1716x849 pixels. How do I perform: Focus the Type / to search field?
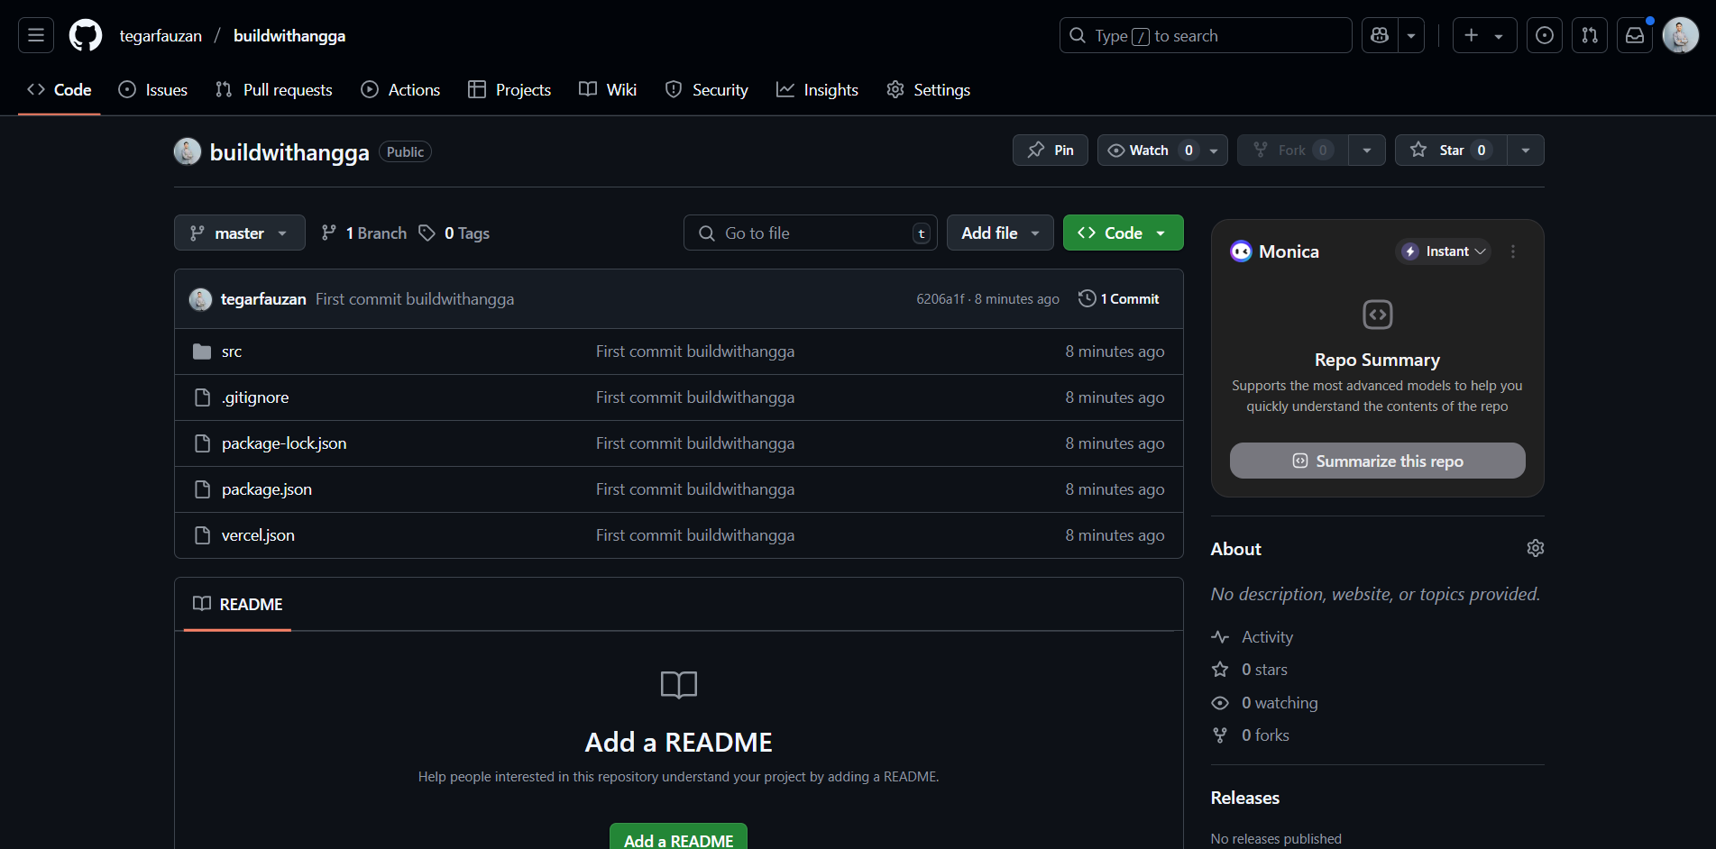(1206, 35)
